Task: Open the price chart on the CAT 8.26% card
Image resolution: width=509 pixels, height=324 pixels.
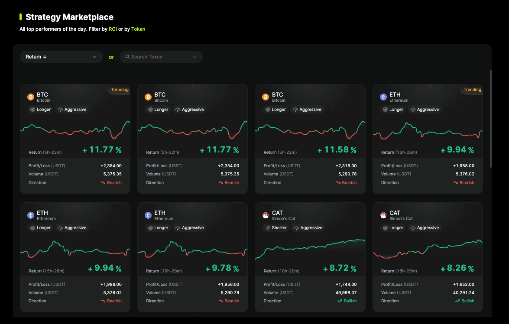Action: click(x=428, y=249)
